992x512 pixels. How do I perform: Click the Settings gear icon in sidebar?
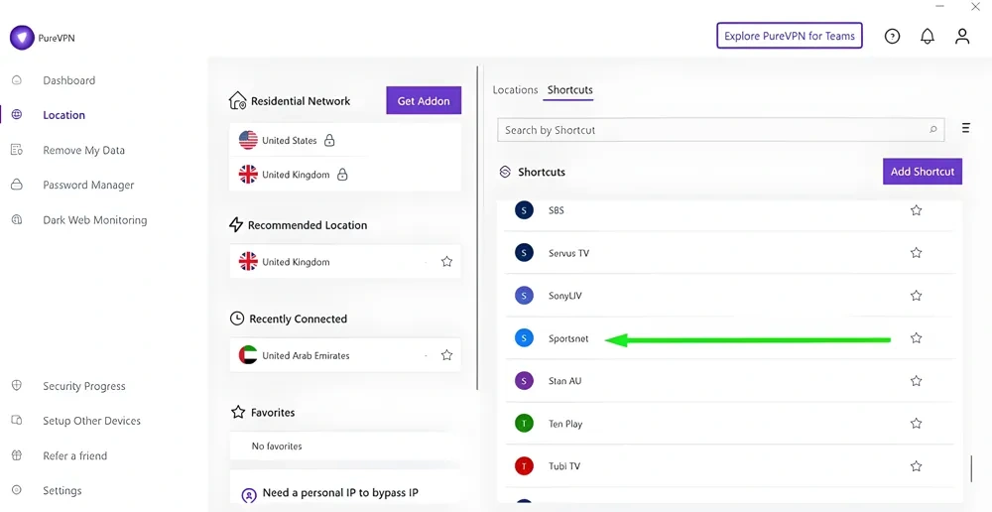[x=17, y=490]
